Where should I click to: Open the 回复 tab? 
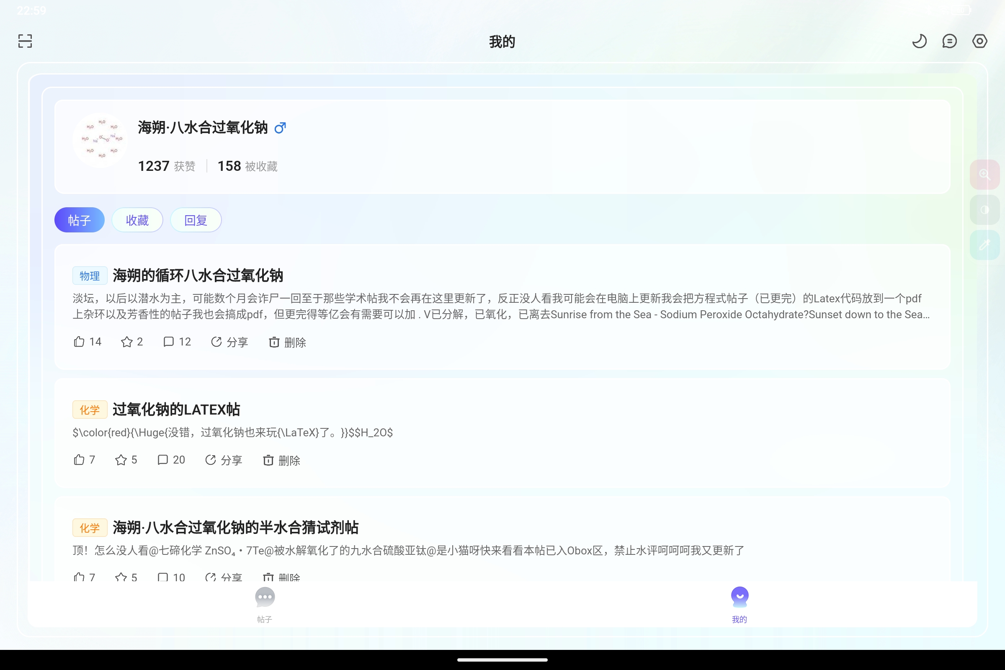pyautogui.click(x=195, y=219)
